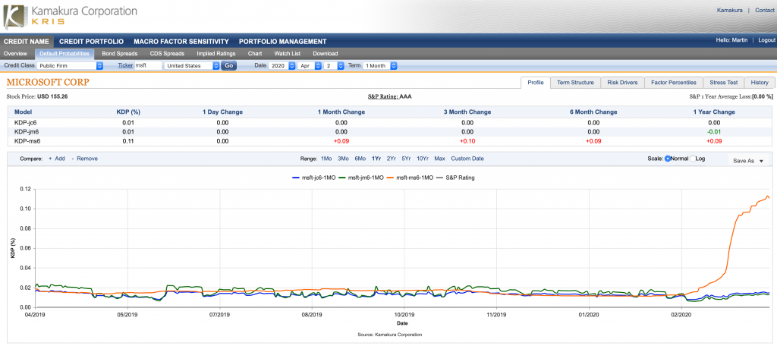Image resolution: width=777 pixels, height=346 pixels.
Task: Set chart range to 6Mo
Action: pyautogui.click(x=360, y=159)
